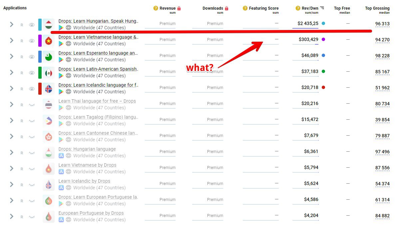Expand the Learn Vietnamese by Drops row
The width and height of the screenshot is (401, 226).
[12, 168]
